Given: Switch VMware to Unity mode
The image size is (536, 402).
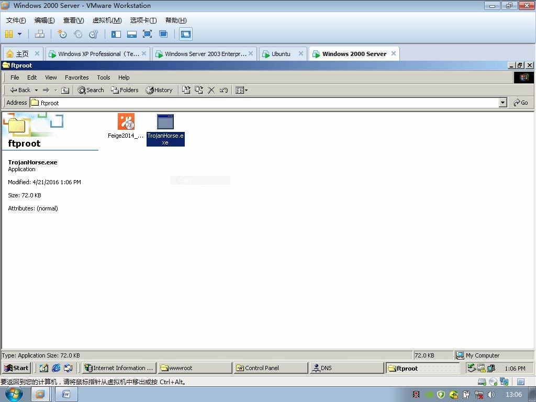Looking at the screenshot, I should coord(163,34).
